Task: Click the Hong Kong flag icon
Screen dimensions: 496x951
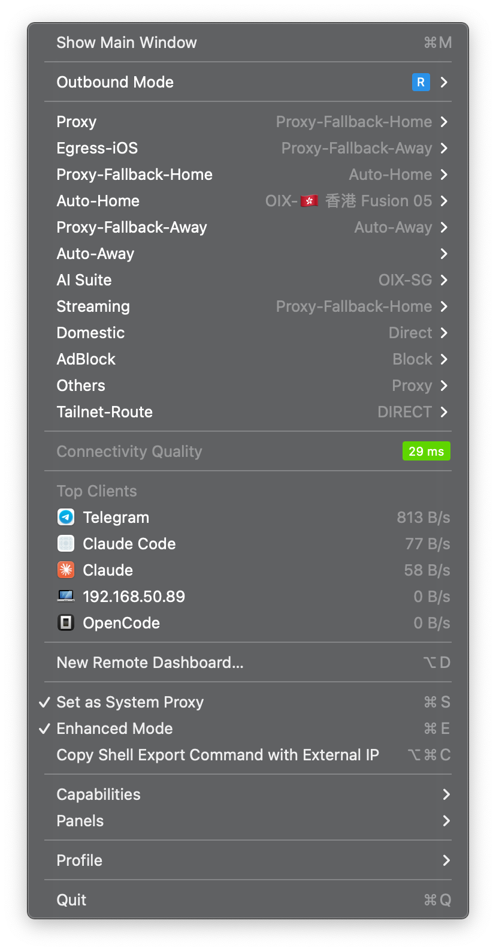Action: click(x=310, y=201)
